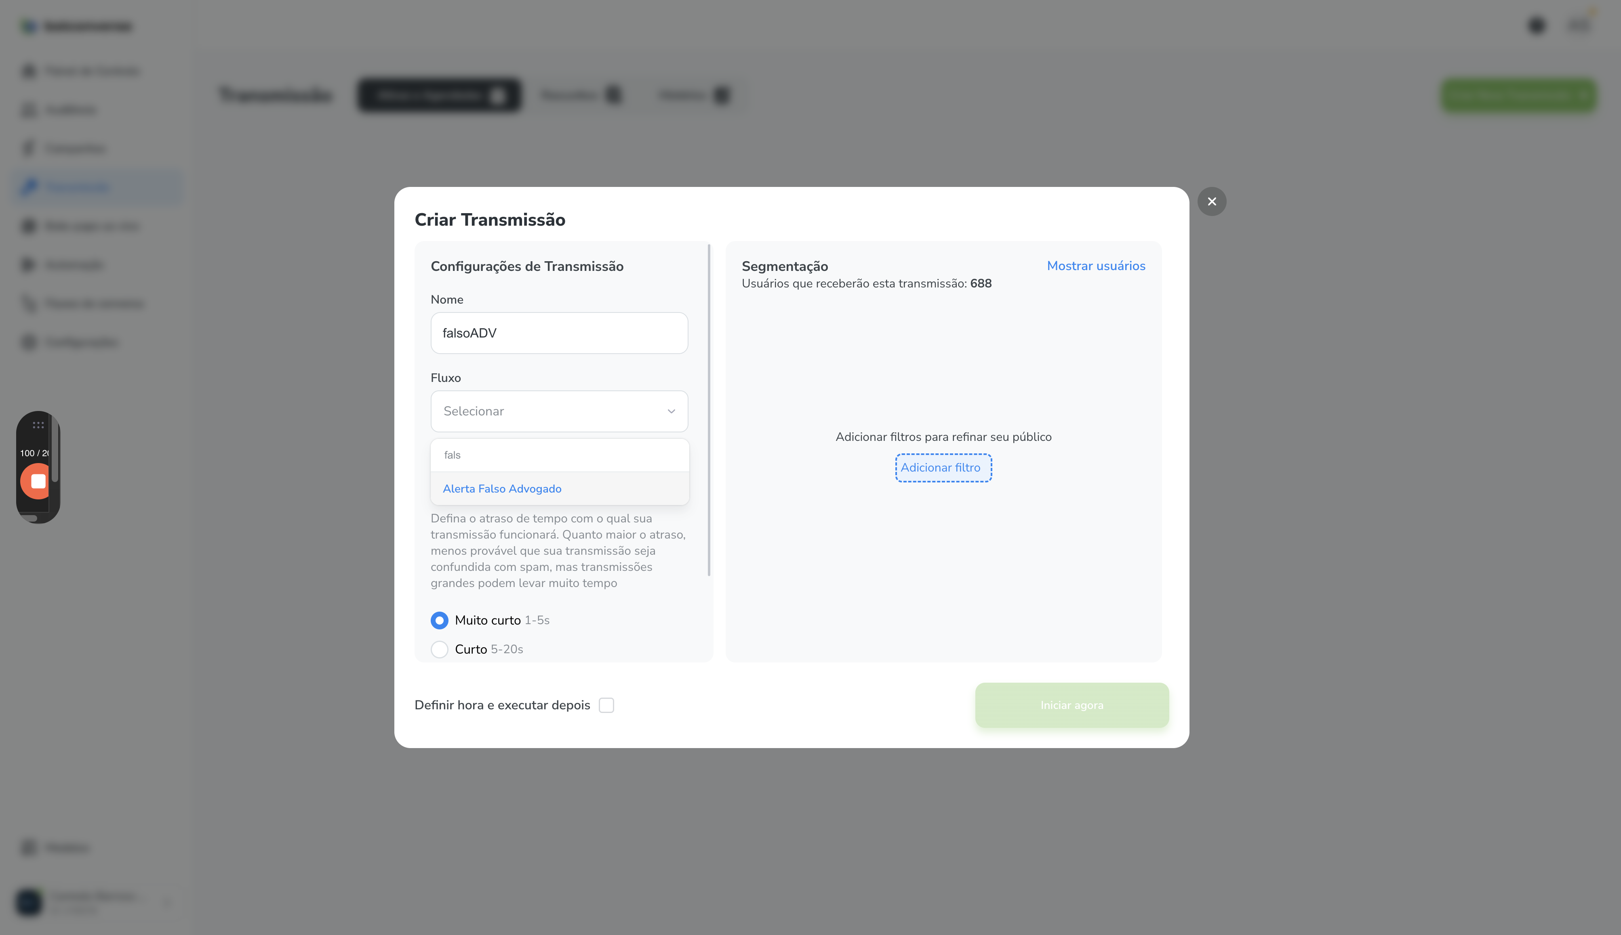Screen dimensions: 1621x935
Task: Click the Iniciar agora button
Action: pos(1072,705)
